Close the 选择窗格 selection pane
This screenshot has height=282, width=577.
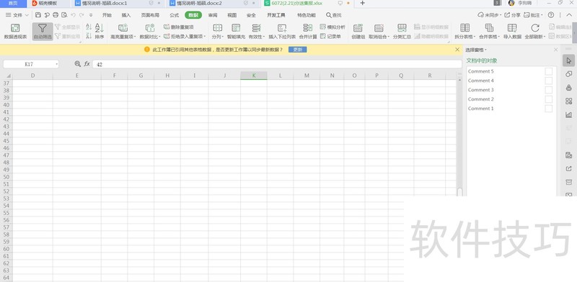click(x=555, y=50)
